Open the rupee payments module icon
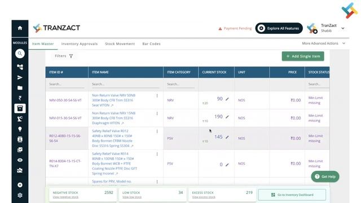The width and height of the screenshot is (361, 203). pyautogui.click(x=20, y=98)
